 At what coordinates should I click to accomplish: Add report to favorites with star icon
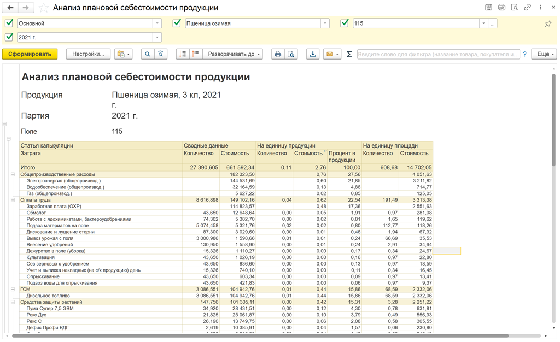(x=44, y=8)
